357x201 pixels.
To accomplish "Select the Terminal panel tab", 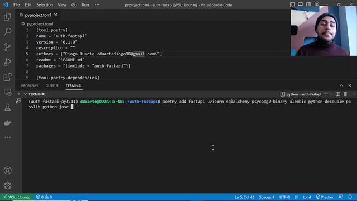I will coord(74,85).
